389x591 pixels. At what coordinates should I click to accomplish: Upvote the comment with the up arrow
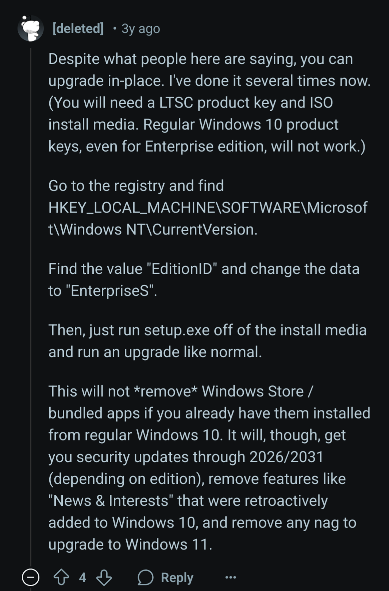61,577
